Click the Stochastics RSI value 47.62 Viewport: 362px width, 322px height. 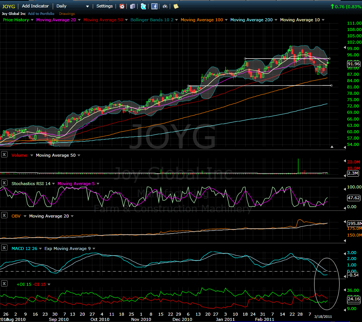click(354, 198)
